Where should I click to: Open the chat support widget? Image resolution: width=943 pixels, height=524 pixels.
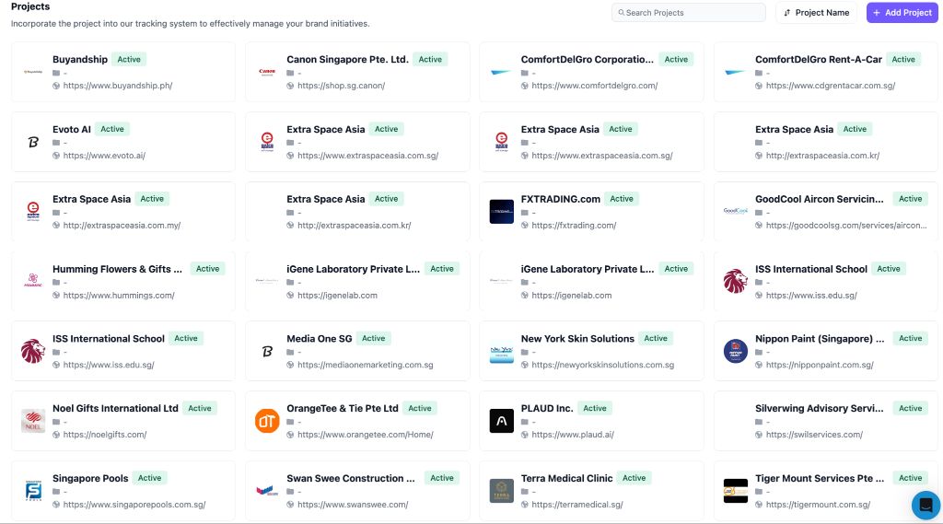pyautogui.click(x=926, y=505)
